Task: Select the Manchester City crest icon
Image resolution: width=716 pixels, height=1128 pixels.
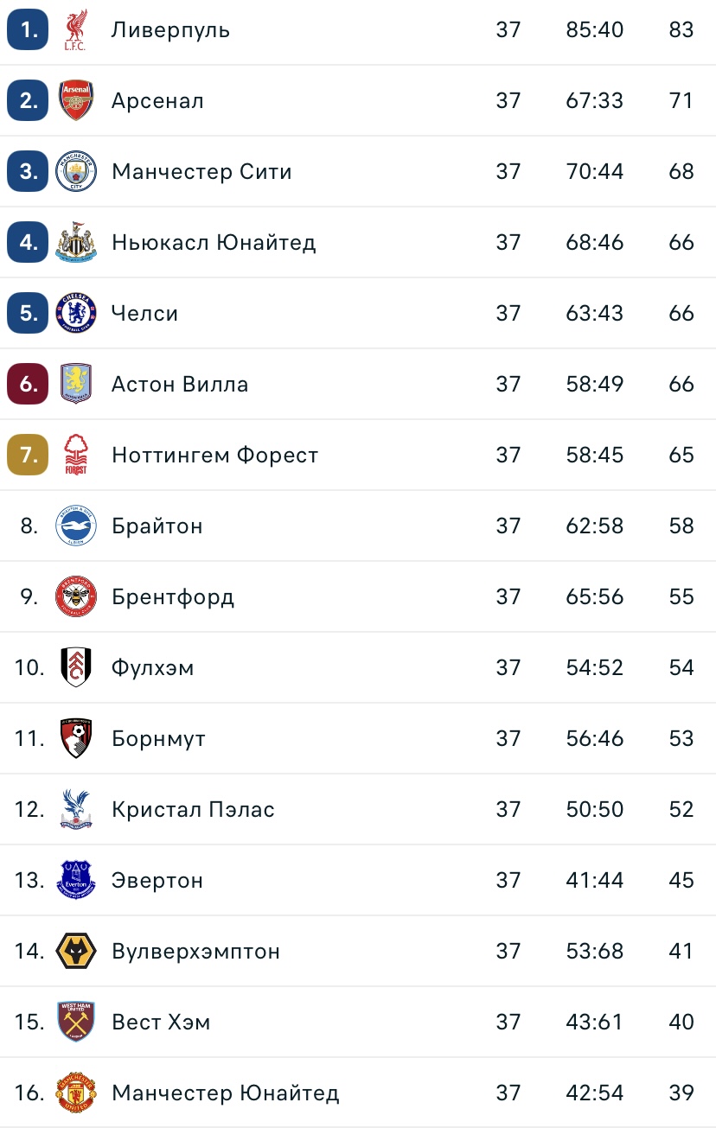Action: pos(76,172)
